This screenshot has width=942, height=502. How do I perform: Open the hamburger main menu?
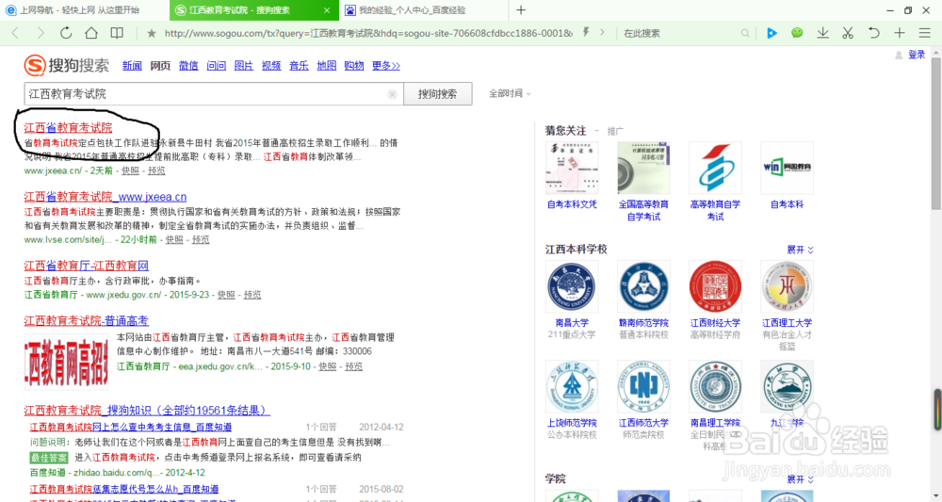925,33
